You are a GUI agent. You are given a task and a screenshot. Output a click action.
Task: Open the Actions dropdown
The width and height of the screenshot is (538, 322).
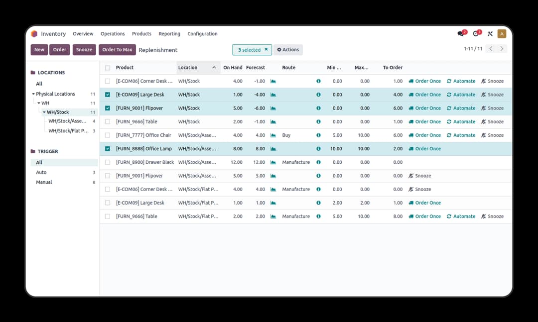pos(288,50)
